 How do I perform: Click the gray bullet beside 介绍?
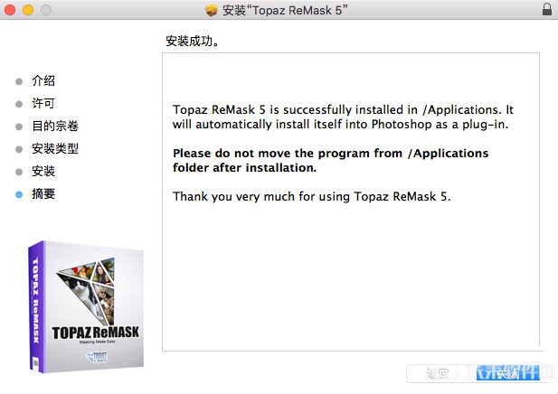coord(19,81)
